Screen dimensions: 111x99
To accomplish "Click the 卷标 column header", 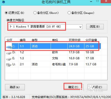I will pyautogui.click(x=59, y=40).
